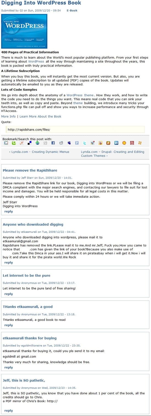Click 'theme' right after 'WordPress' in Code Samples
Viewport: 151px width, 416px height.
(89, 95)
